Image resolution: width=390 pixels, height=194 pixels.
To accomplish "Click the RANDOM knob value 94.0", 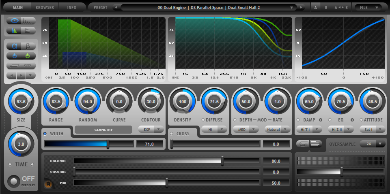I will 88,102.
